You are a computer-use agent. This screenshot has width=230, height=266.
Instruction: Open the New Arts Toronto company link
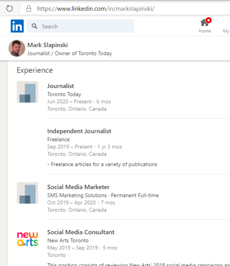tap(68, 240)
